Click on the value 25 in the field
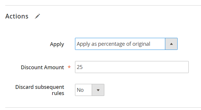Screen dimensions: 201x110 point(80,67)
